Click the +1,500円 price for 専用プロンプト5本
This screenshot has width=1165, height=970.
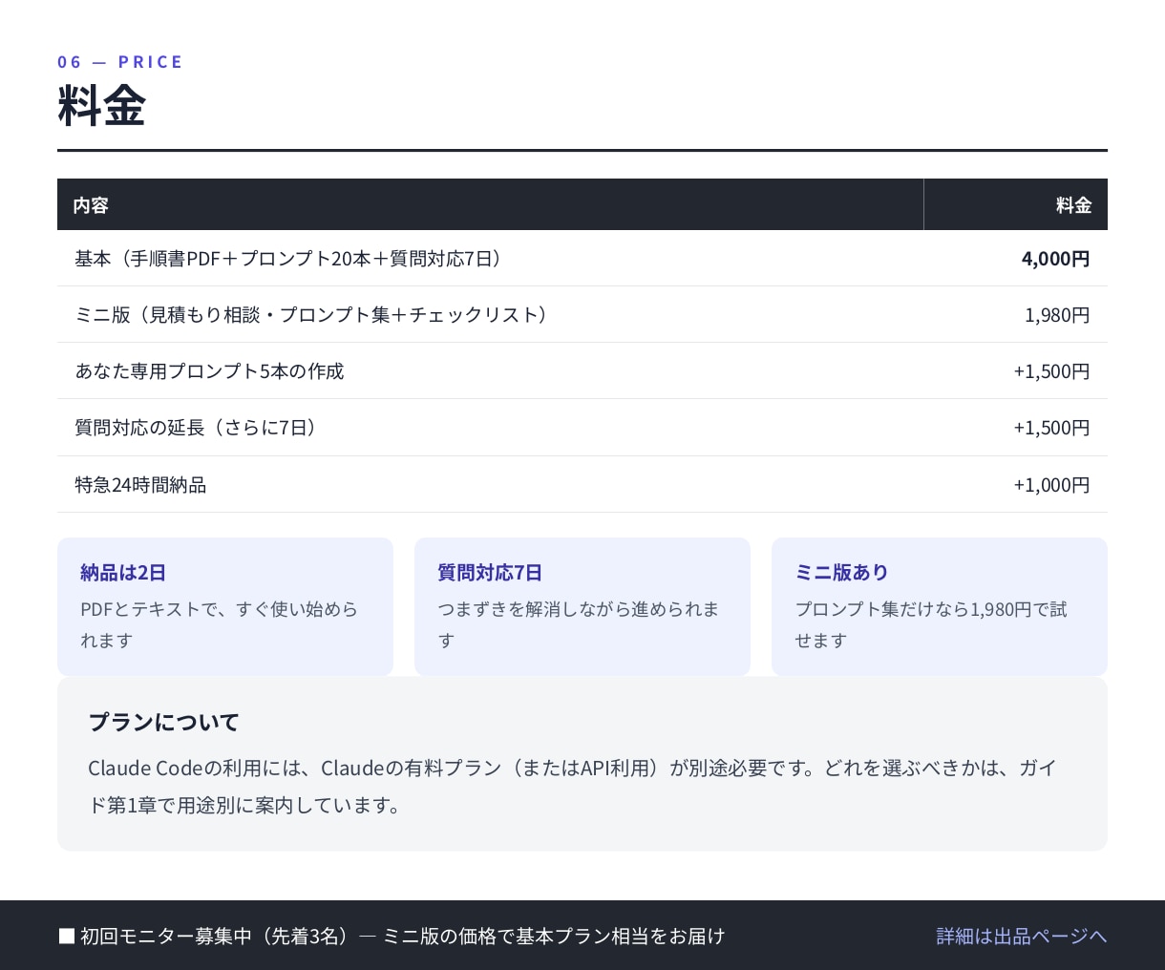point(1051,371)
